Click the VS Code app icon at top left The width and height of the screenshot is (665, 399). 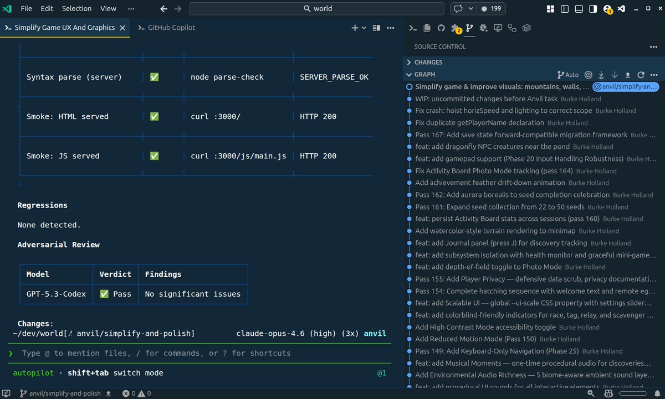click(x=8, y=8)
